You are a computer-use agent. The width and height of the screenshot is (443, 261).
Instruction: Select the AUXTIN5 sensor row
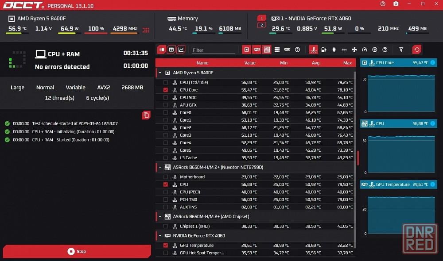tap(256, 207)
